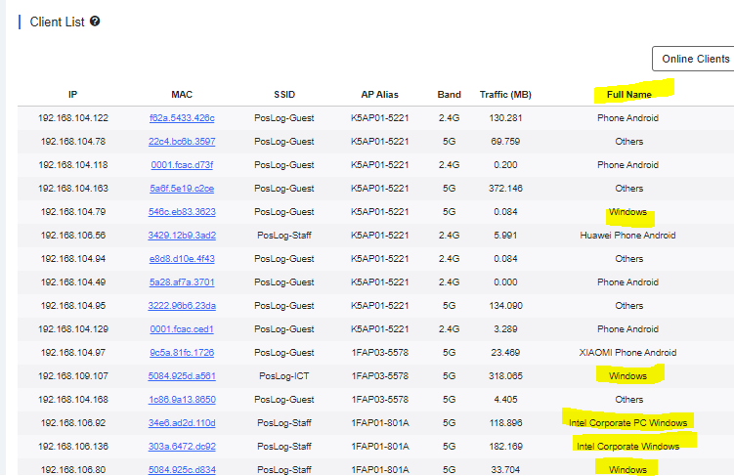This screenshot has height=476, width=734.
Task: Click the SSID column header
Action: click(284, 95)
